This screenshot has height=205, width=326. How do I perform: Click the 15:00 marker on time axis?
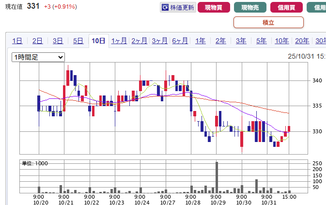click(x=289, y=197)
